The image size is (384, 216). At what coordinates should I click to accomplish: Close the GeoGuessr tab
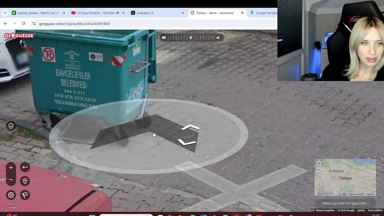click(242, 13)
